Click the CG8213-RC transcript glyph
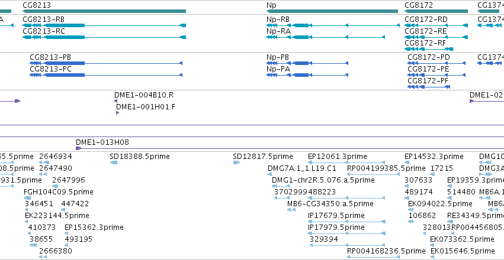504x260 pixels. click(104, 37)
